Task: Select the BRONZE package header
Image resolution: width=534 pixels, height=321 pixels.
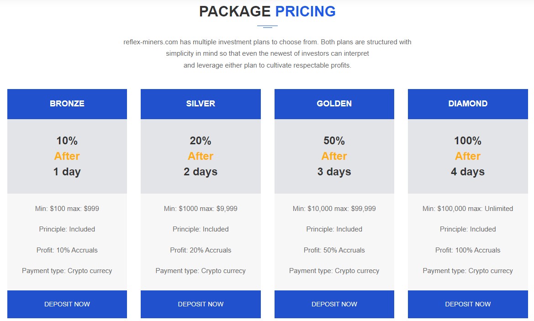Action: coord(67,104)
